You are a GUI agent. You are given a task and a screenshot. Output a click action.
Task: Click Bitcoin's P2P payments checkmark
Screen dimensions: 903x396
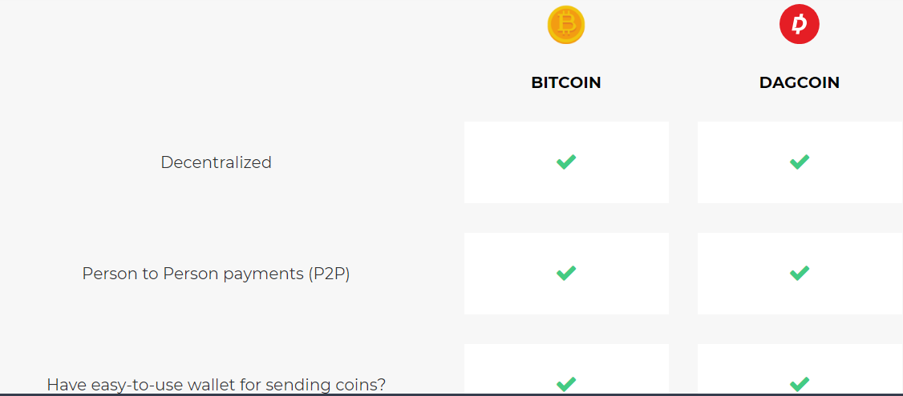point(566,273)
